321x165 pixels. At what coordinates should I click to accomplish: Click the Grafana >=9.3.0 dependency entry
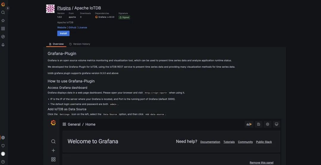tap(105, 17)
